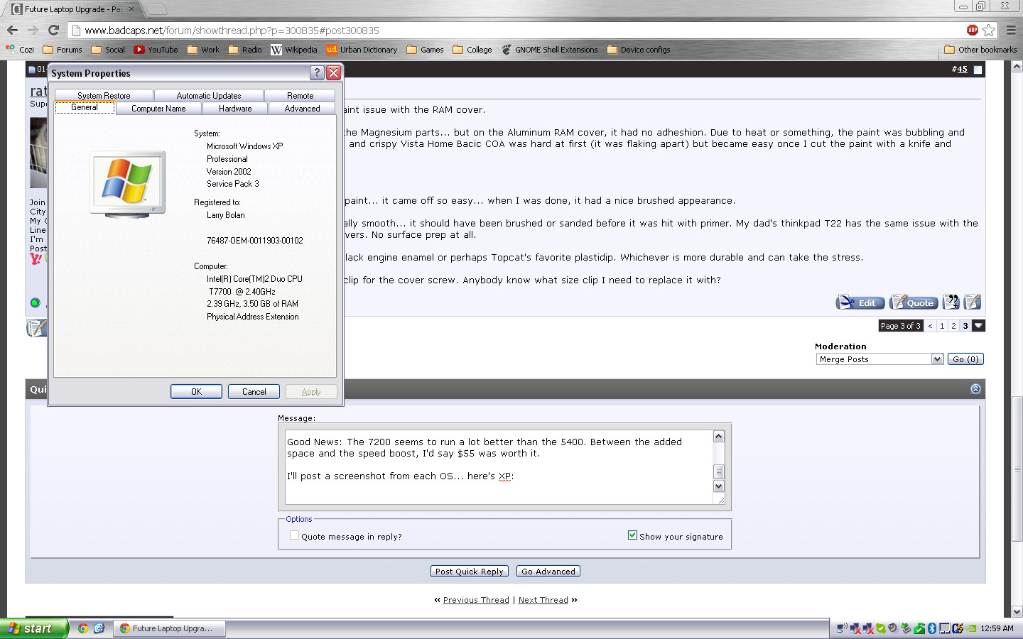This screenshot has height=639, width=1023.
Task: Click the green Skype status tray icon
Action: point(881,628)
